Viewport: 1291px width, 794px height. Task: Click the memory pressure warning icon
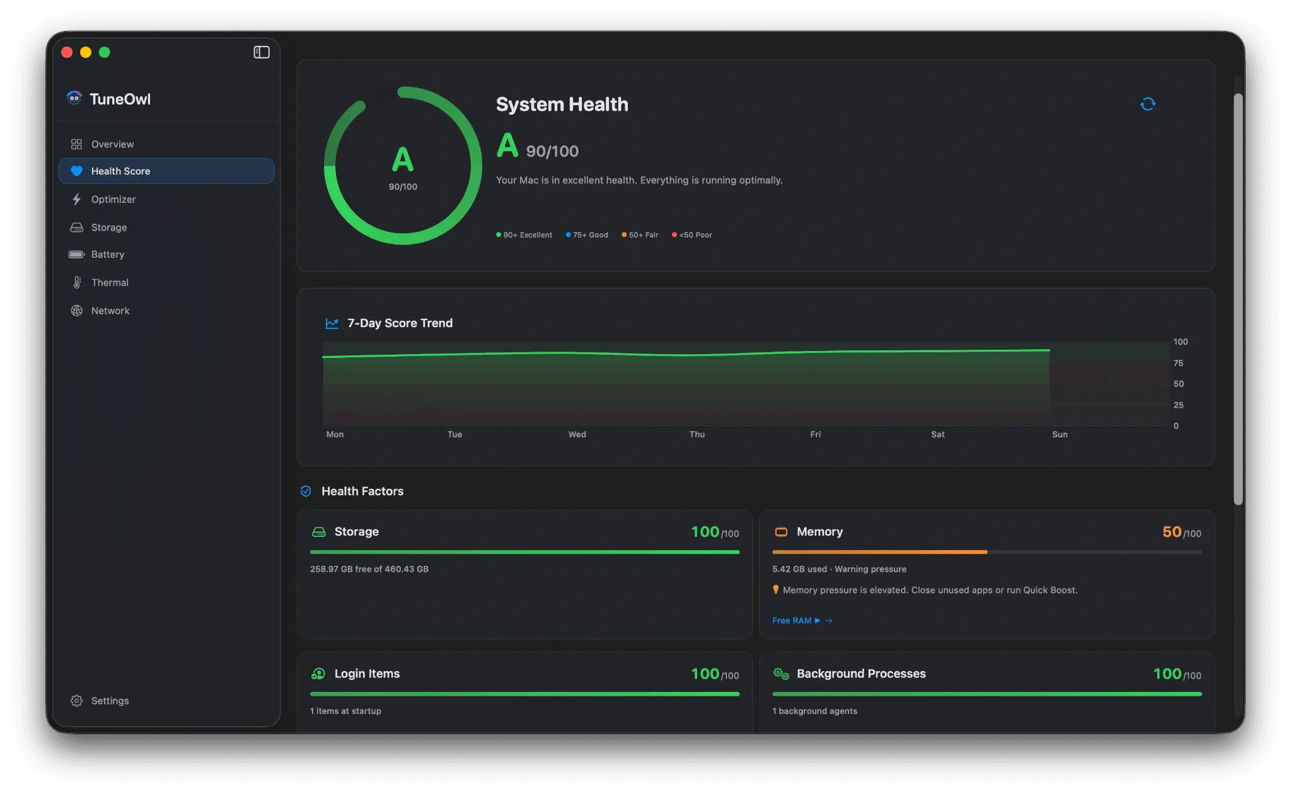pyautogui.click(x=775, y=590)
